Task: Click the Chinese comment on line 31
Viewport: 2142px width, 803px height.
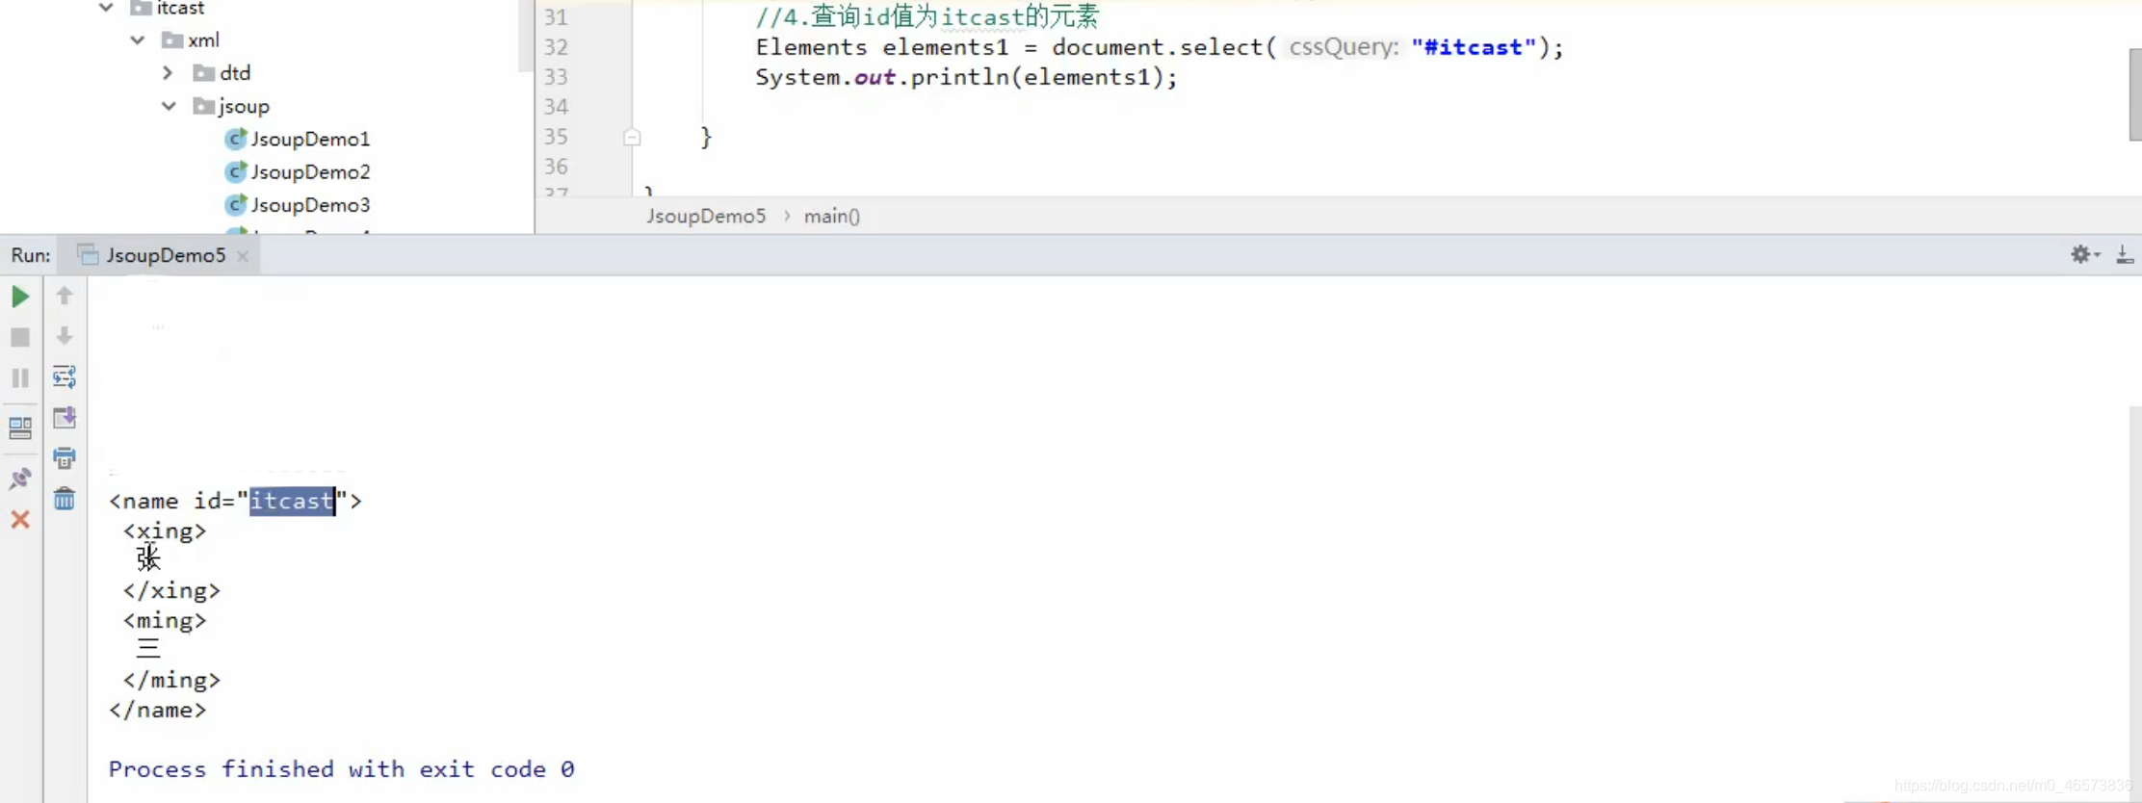Action: [927, 16]
